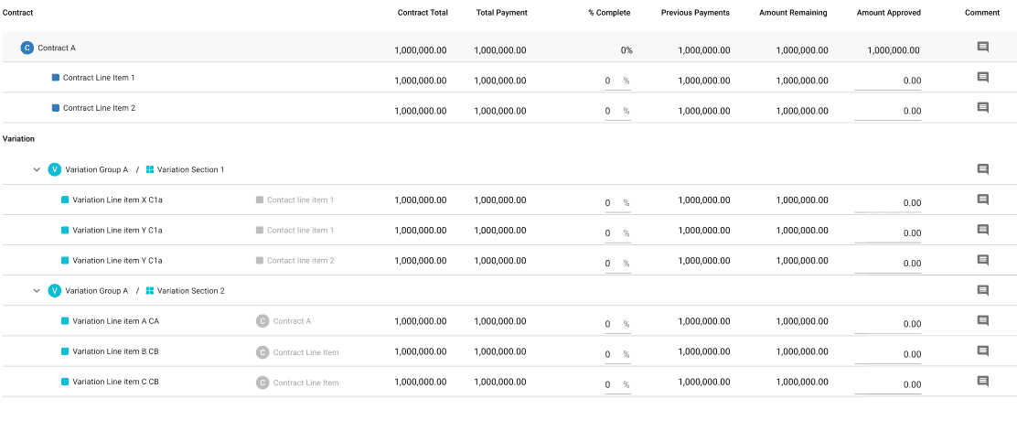Open comment for Contract Line Item 2
The width and height of the screenshot is (1017, 421).
(982, 108)
